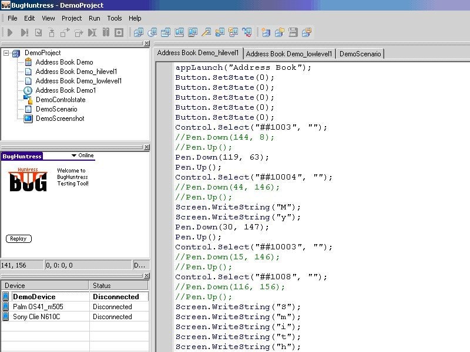Click the Save All cabinet-with-disk icon
470x352 pixels.
click(x=307, y=32)
